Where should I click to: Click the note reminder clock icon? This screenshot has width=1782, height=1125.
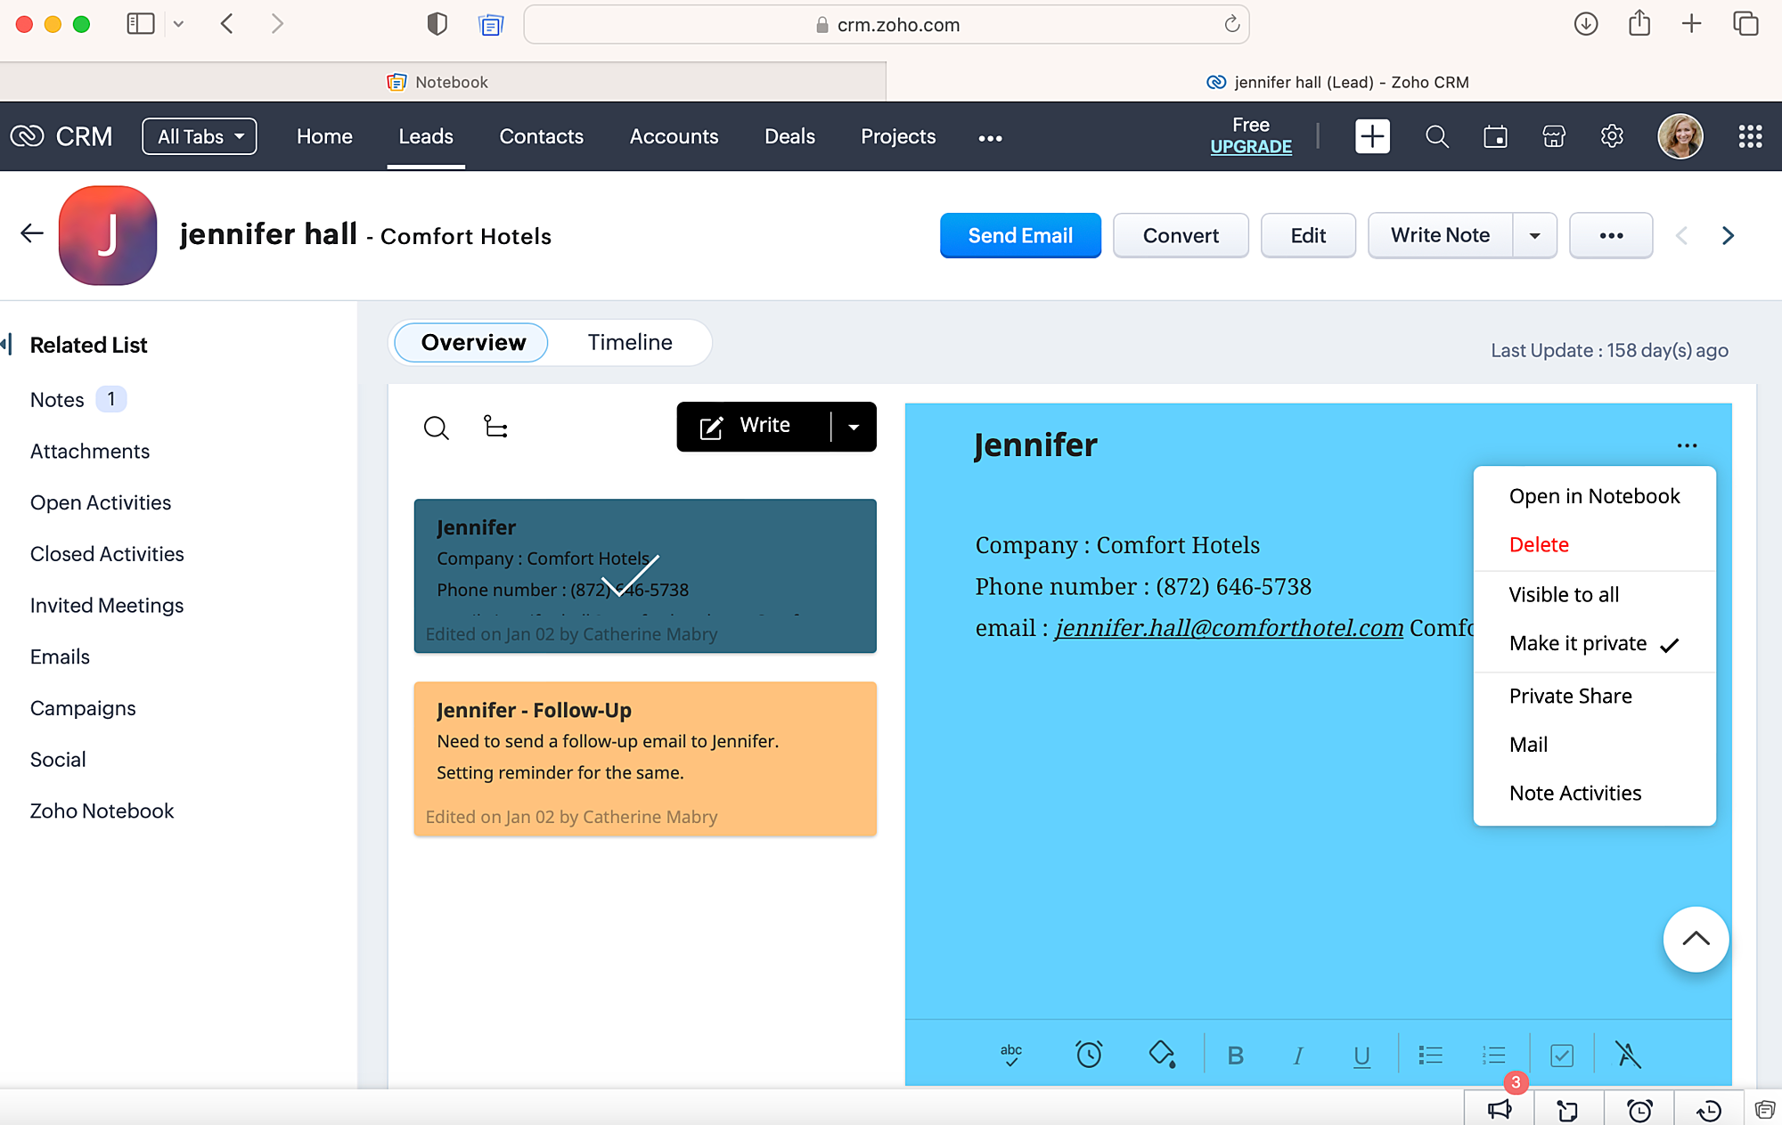click(1088, 1055)
